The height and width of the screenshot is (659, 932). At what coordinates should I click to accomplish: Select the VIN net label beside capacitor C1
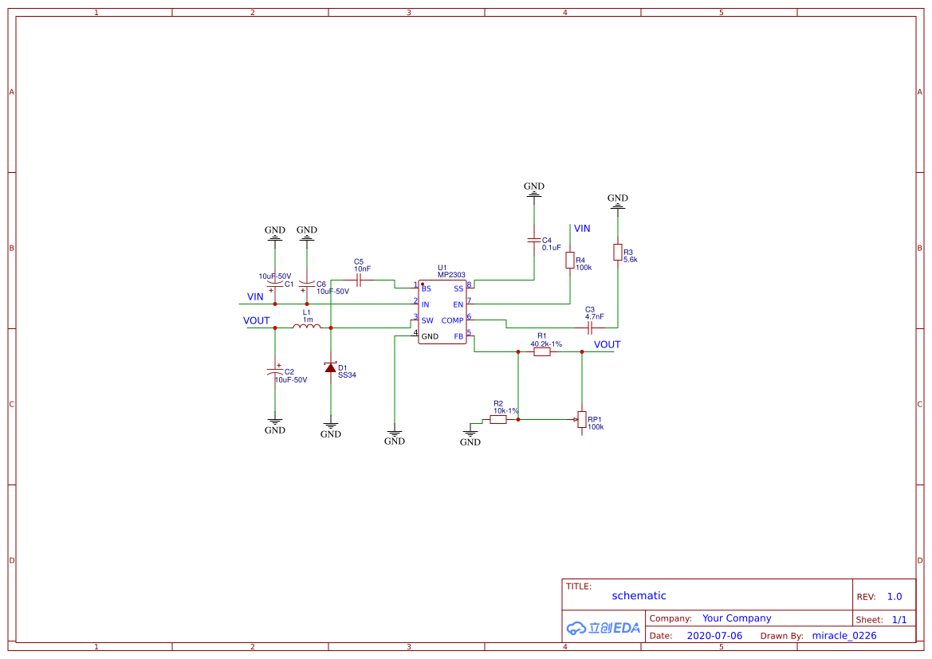pos(255,296)
